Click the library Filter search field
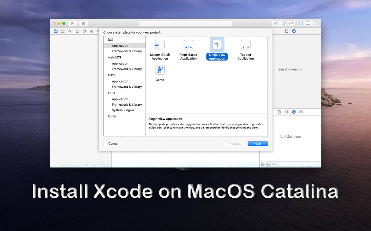The height and width of the screenshot is (231, 371). pyautogui.click(x=293, y=164)
